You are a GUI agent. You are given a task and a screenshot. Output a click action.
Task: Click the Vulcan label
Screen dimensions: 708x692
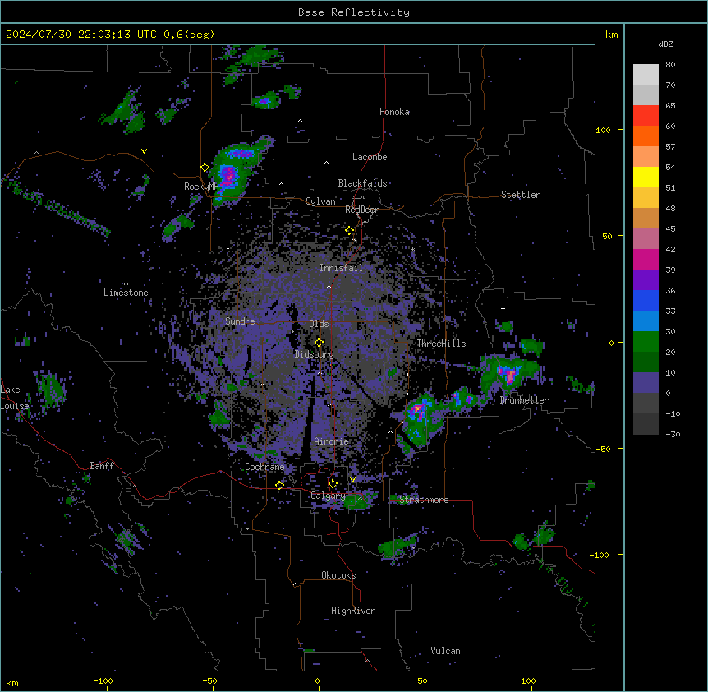[446, 651]
